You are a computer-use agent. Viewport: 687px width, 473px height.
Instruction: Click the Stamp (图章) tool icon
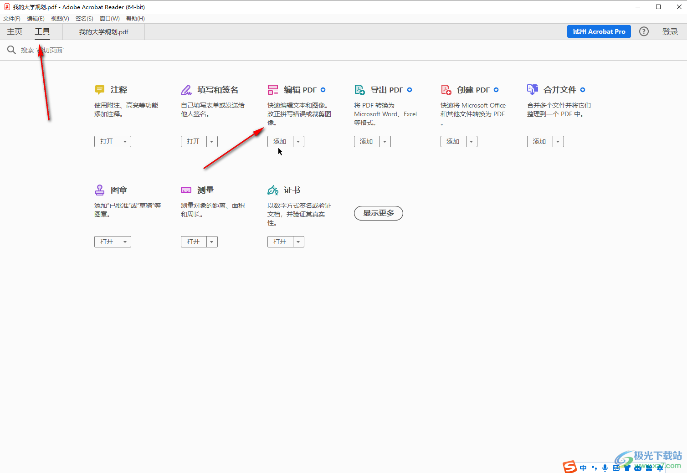(x=99, y=190)
